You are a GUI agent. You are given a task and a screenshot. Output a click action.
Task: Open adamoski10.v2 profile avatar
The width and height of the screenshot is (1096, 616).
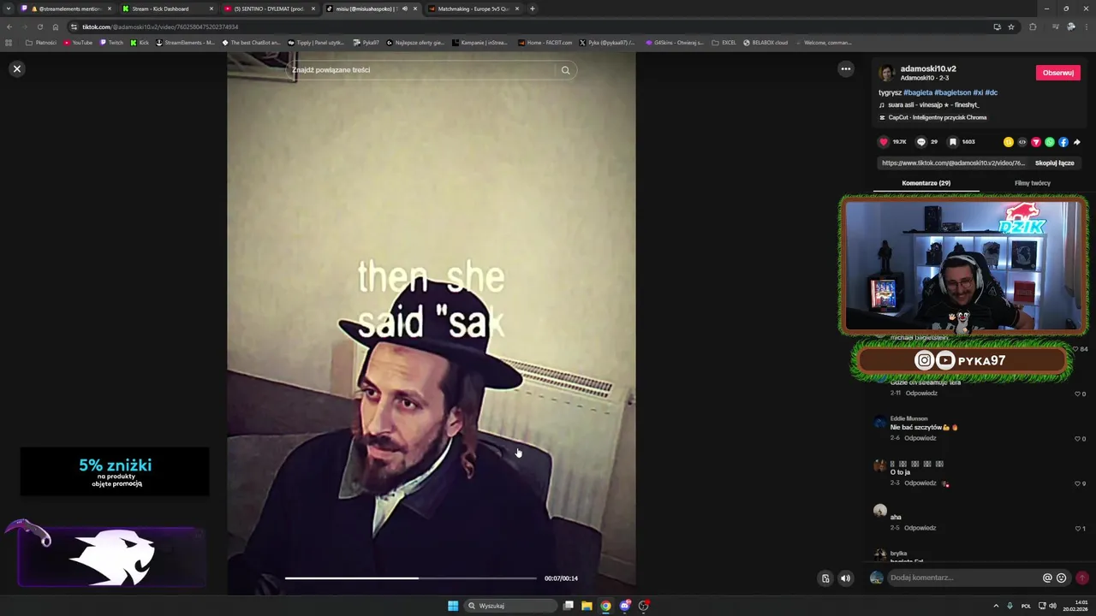coord(887,73)
